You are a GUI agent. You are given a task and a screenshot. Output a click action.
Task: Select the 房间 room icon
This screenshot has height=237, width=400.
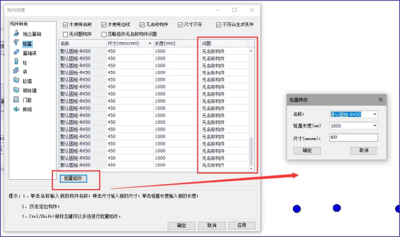(x=16, y=109)
